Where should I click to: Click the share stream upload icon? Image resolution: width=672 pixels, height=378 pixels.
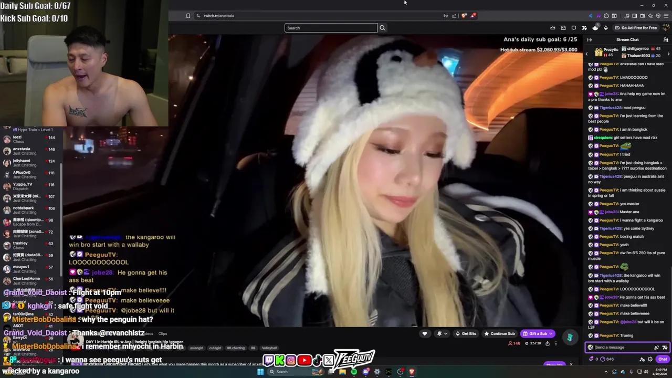pos(547,343)
